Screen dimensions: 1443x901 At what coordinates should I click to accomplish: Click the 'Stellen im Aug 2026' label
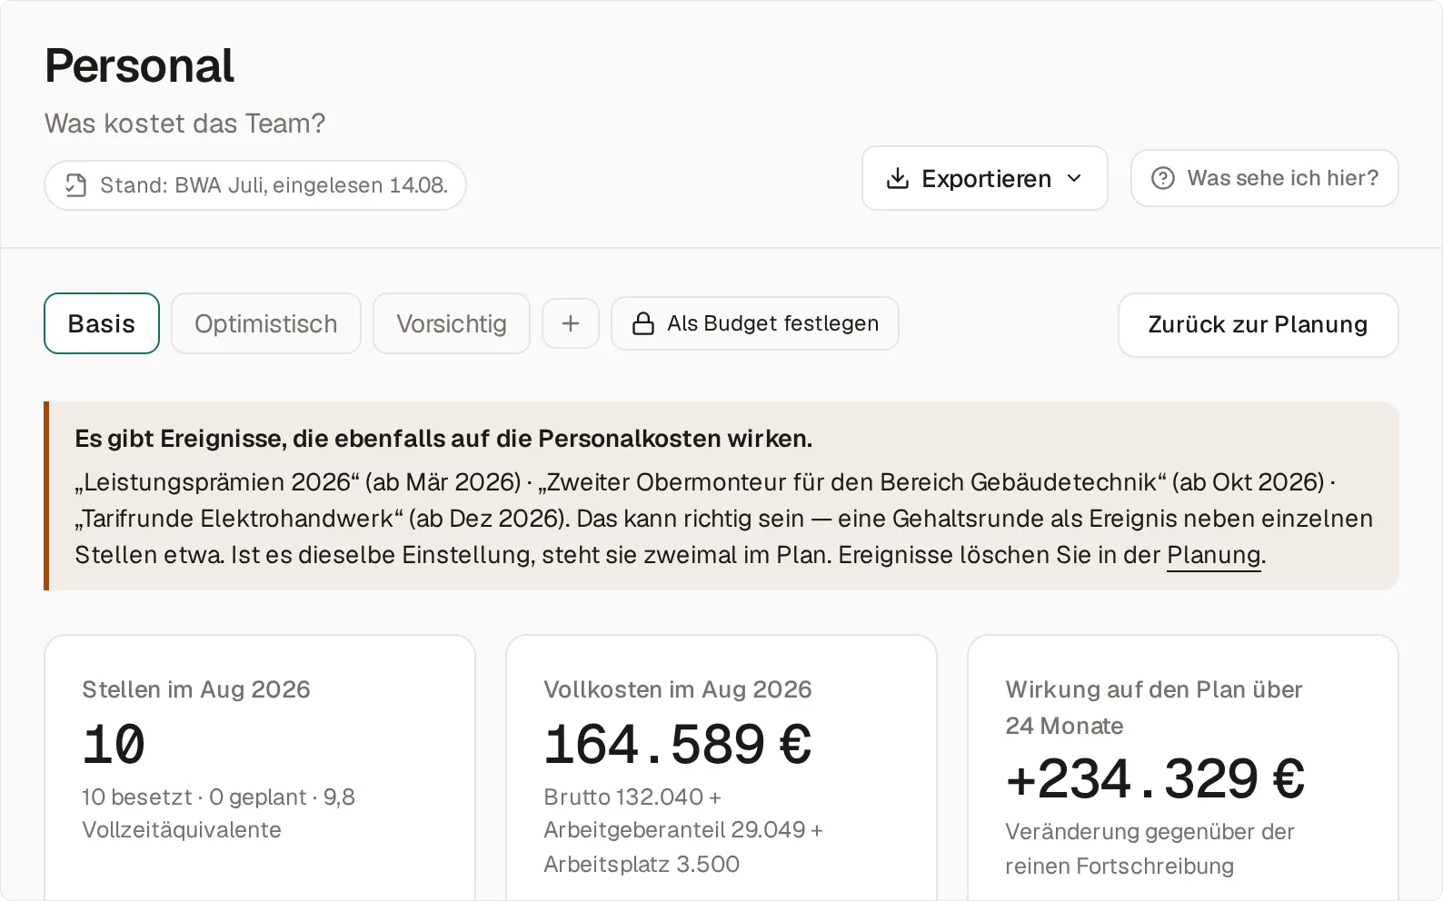point(196,689)
